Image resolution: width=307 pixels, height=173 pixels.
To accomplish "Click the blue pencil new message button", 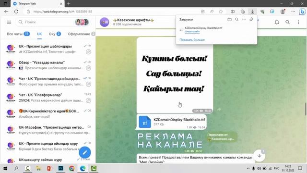I will point(85,152).
